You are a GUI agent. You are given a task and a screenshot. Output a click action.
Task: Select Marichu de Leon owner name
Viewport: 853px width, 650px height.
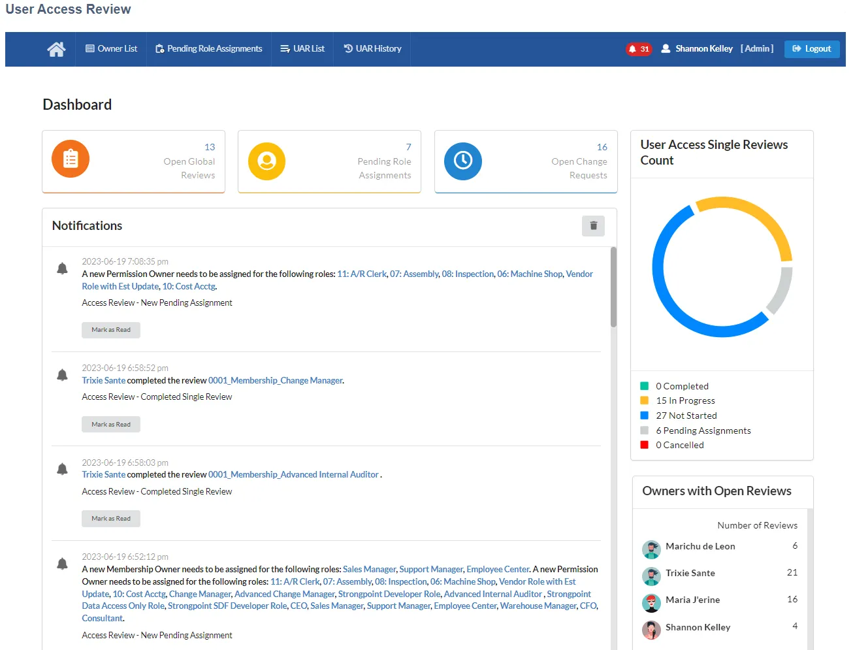(x=700, y=546)
